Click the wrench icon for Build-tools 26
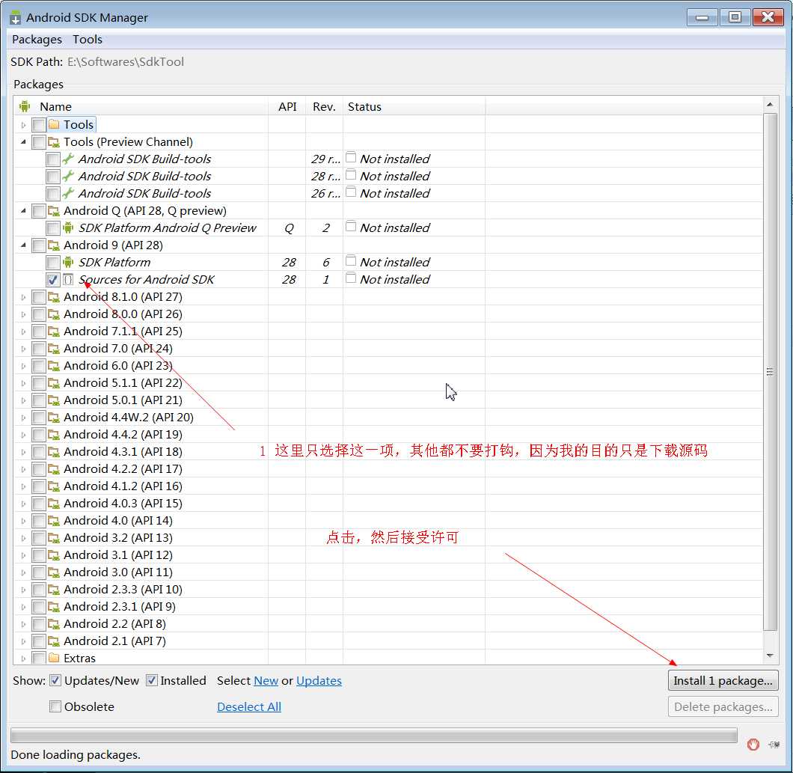793x773 pixels. 68,193
